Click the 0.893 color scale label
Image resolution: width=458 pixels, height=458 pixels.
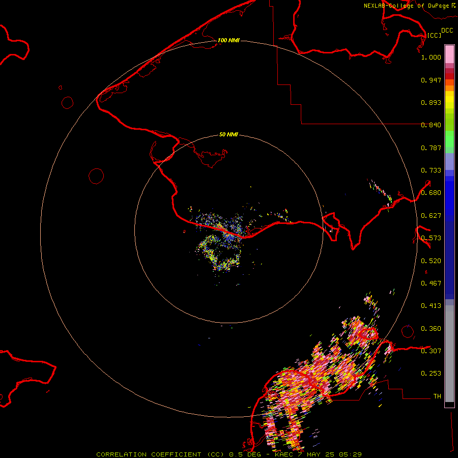[431, 102]
